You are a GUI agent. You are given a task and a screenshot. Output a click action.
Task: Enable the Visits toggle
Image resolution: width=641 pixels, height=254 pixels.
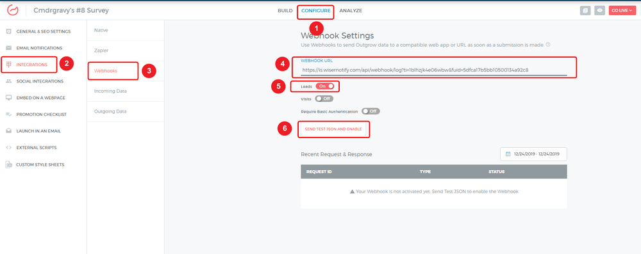(x=324, y=99)
